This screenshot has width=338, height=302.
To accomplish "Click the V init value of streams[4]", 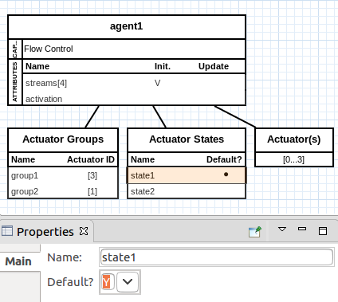I will tap(157, 83).
